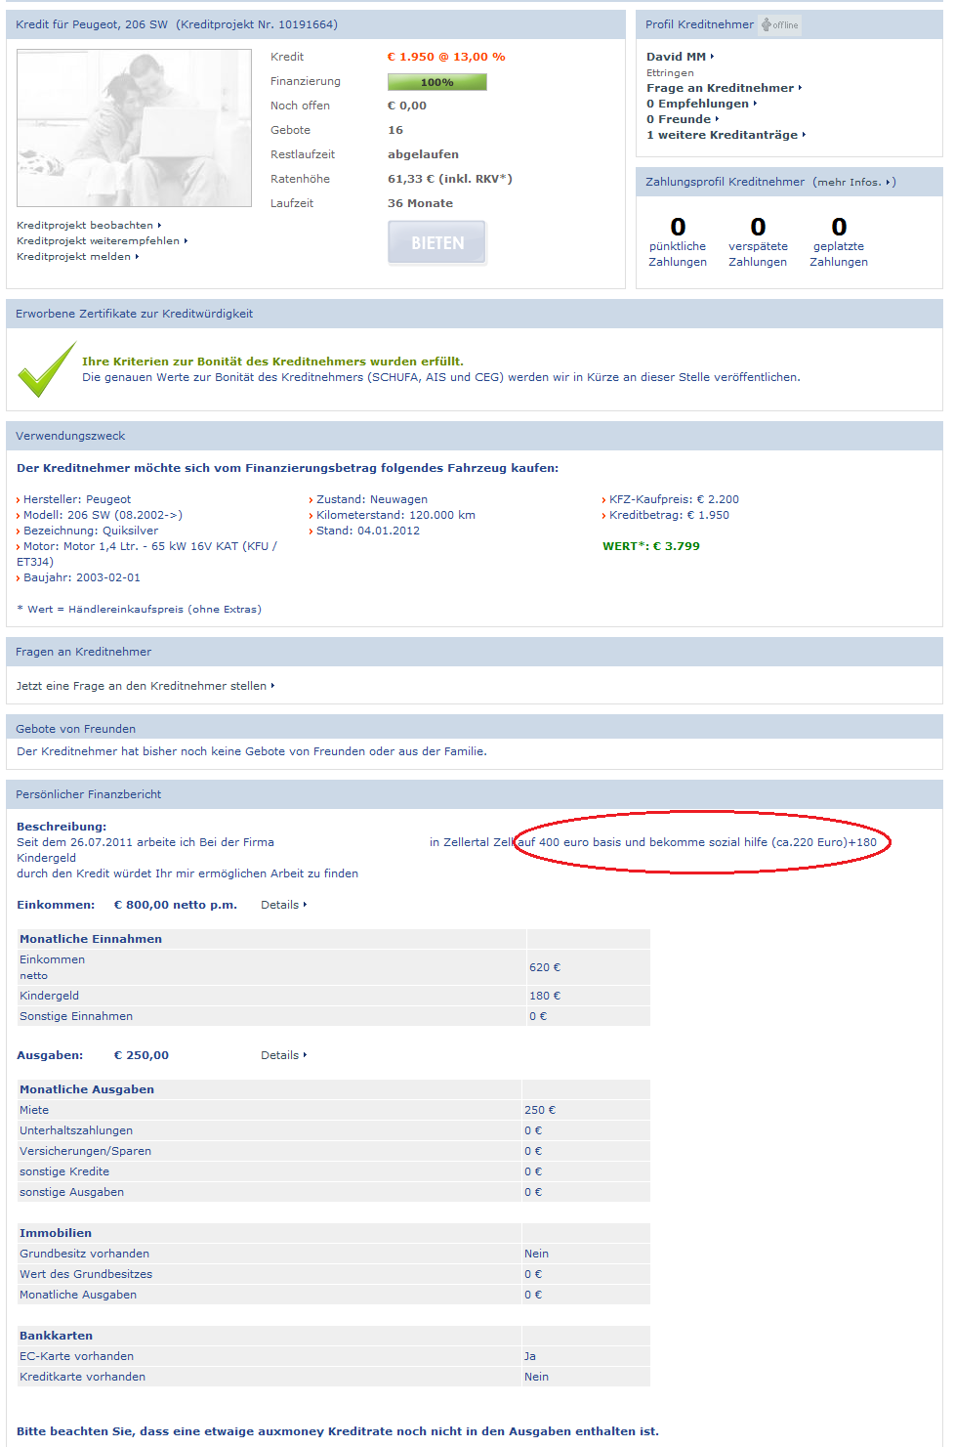Click Jetzt eine Frage an den Kreditnehmer stellen
This screenshot has height=1447, width=954.
pyautogui.click(x=145, y=686)
